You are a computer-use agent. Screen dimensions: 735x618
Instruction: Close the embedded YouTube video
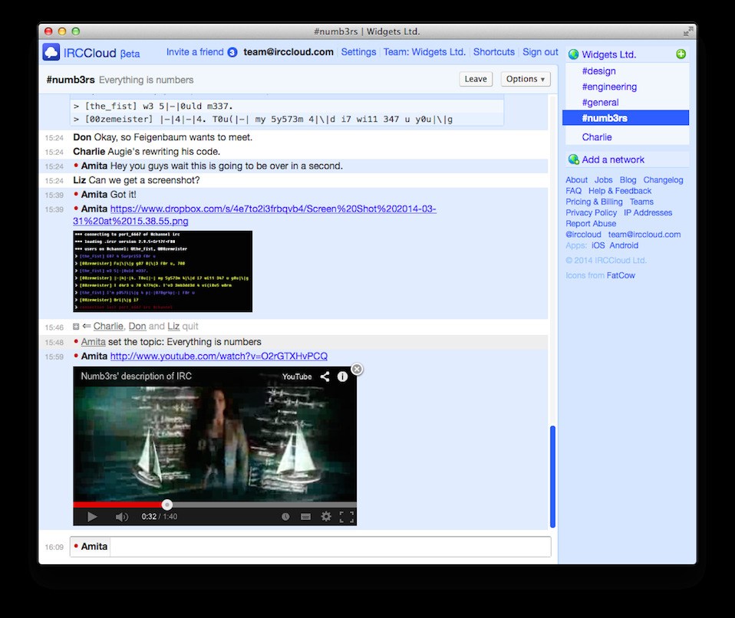(357, 370)
